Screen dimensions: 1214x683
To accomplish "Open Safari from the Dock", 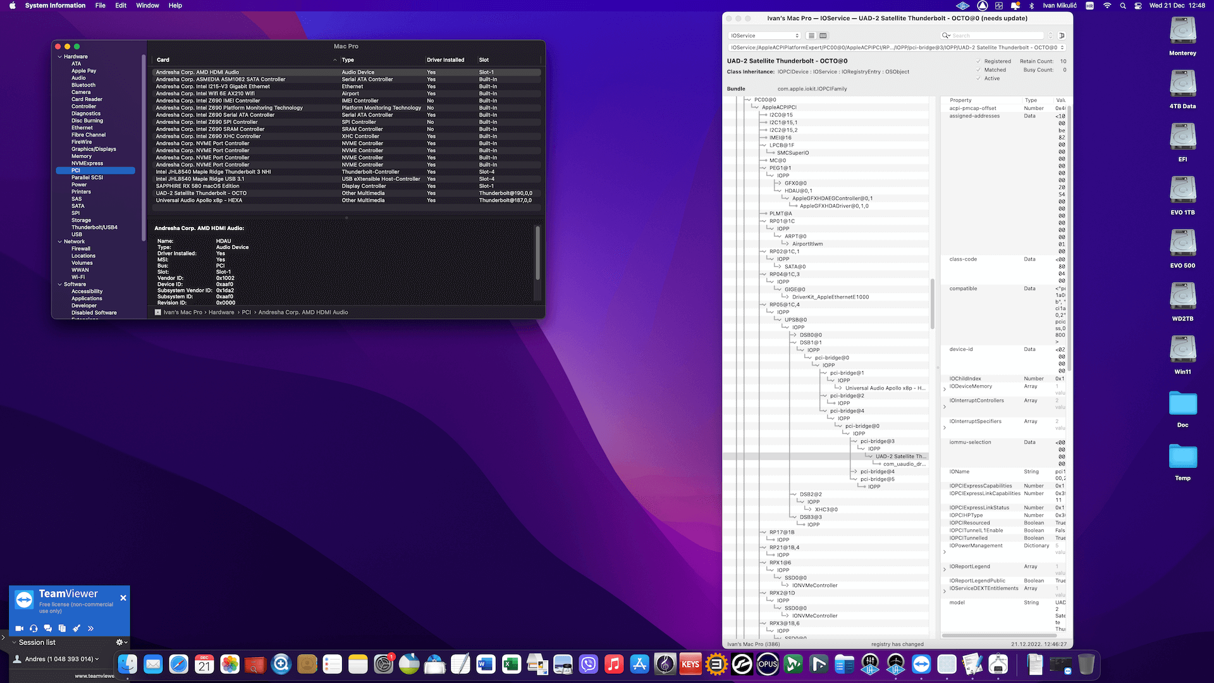I will point(179,664).
